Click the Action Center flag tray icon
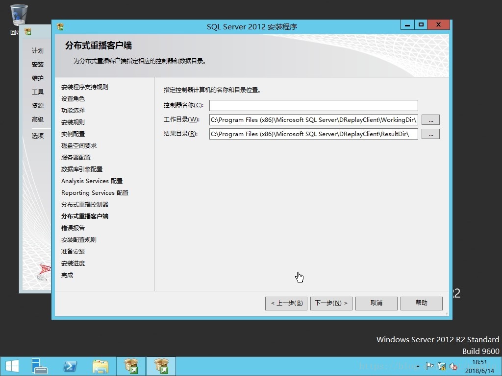 [429, 366]
